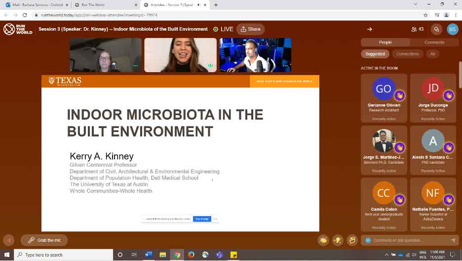Expand the attendee count list showing 43
Image resolution: width=462 pixels, height=261 pixels.
click(x=417, y=29)
